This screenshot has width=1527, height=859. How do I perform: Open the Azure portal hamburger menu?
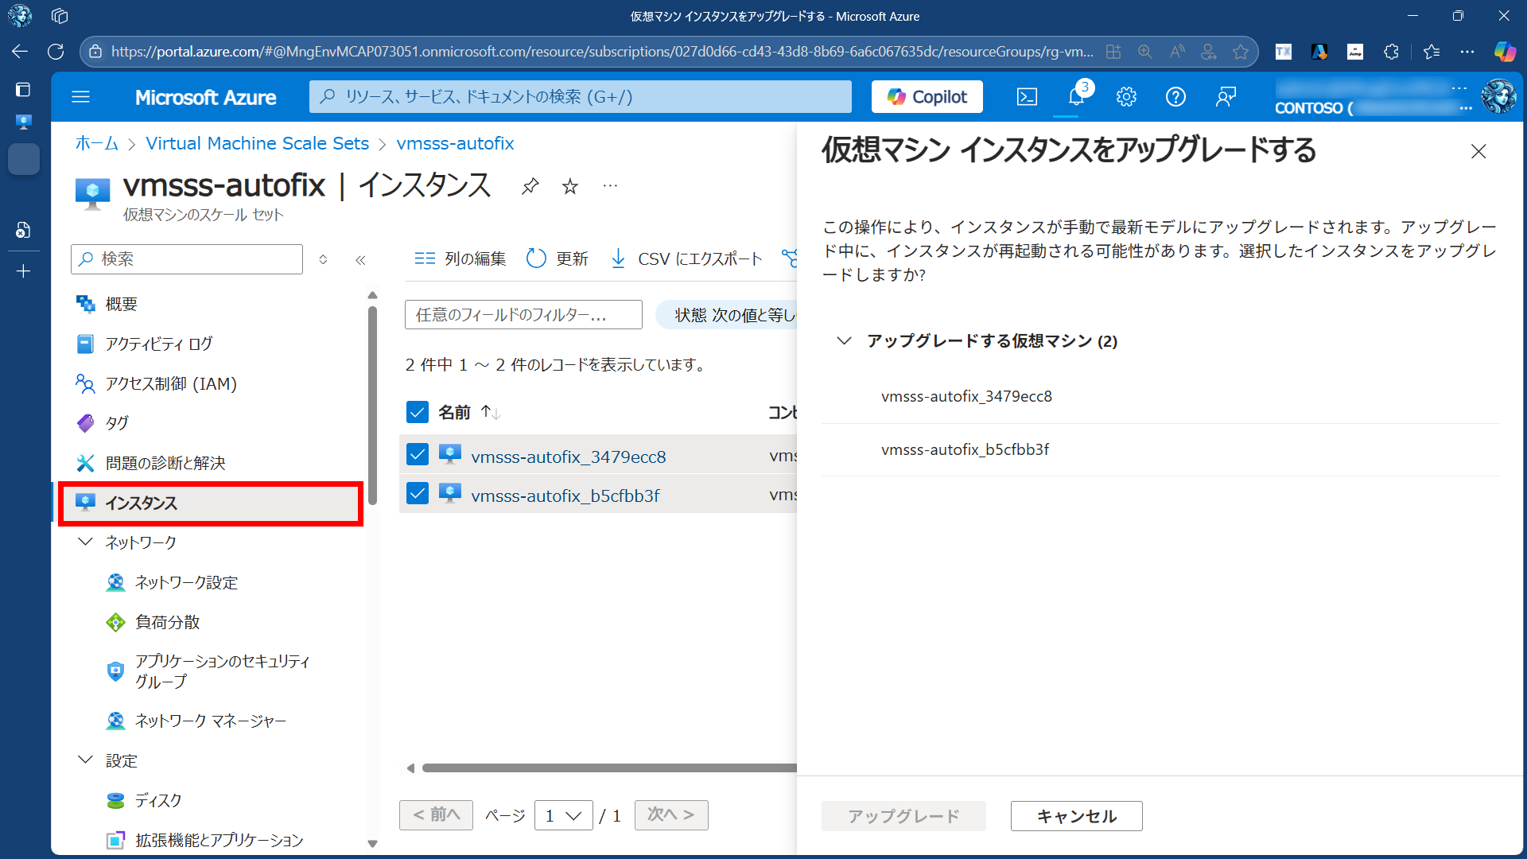point(80,97)
